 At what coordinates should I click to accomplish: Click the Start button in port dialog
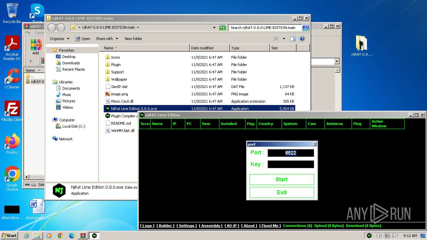coord(282,179)
